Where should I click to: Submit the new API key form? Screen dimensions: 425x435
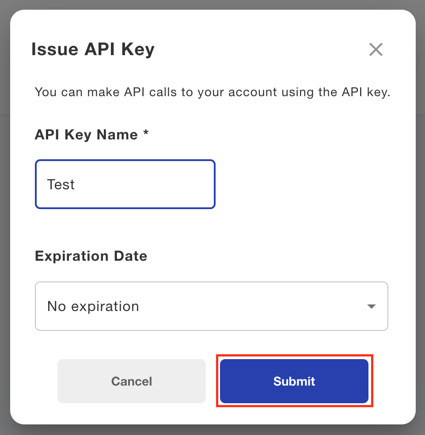(294, 381)
